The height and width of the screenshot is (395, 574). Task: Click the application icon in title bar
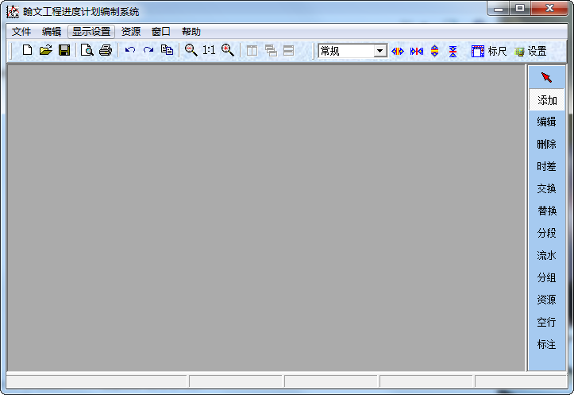coord(13,12)
